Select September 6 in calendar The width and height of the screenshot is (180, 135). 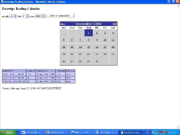[x=72, y=40]
